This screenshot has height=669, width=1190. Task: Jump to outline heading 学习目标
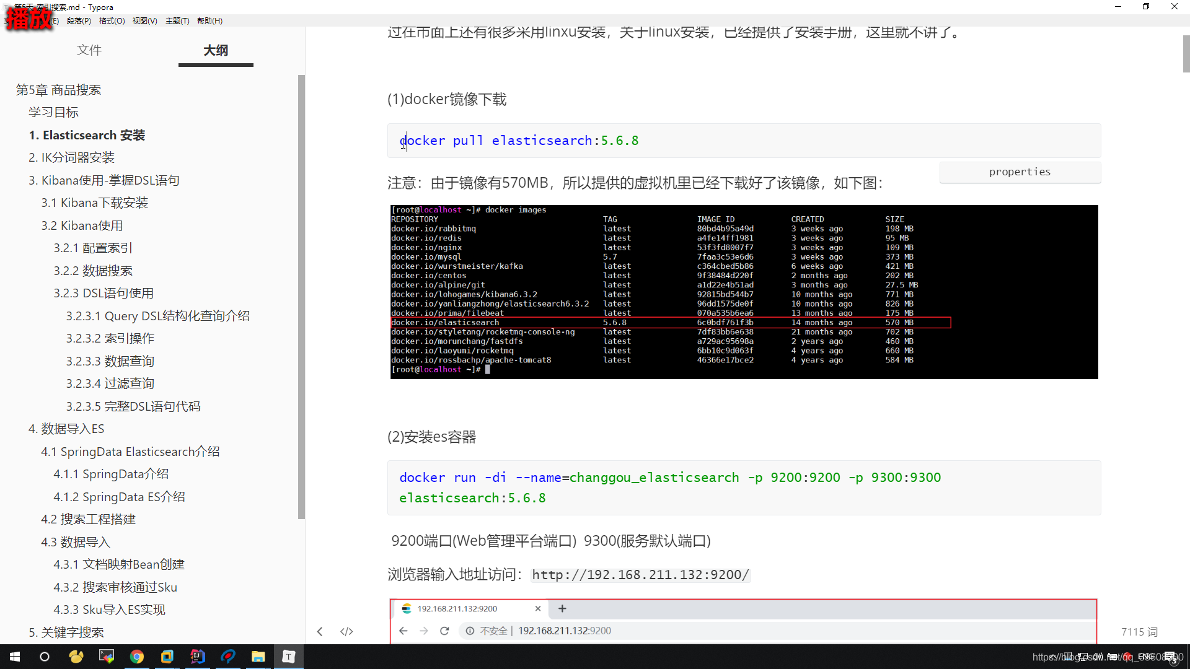click(x=53, y=112)
